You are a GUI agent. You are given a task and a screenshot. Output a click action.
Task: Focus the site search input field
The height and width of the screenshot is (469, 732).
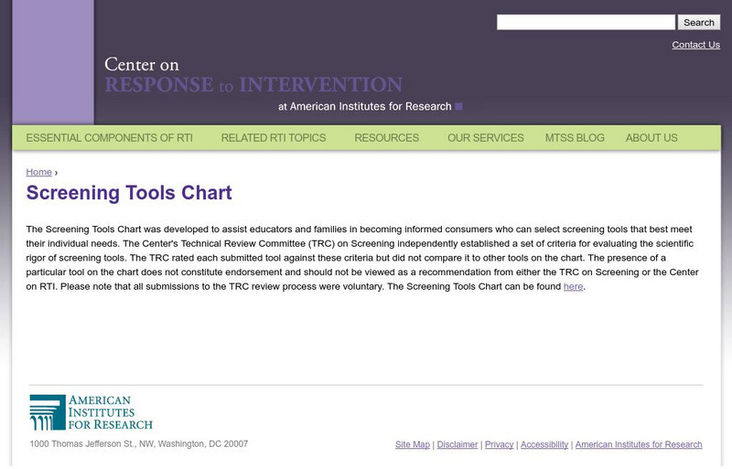586,23
